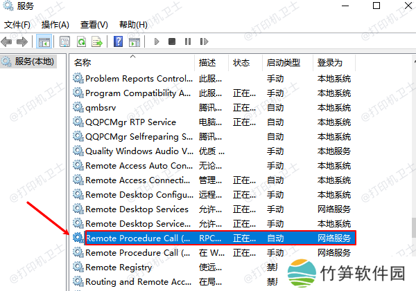
Task: Click the Refresh toolbar icon
Action: coord(81,41)
